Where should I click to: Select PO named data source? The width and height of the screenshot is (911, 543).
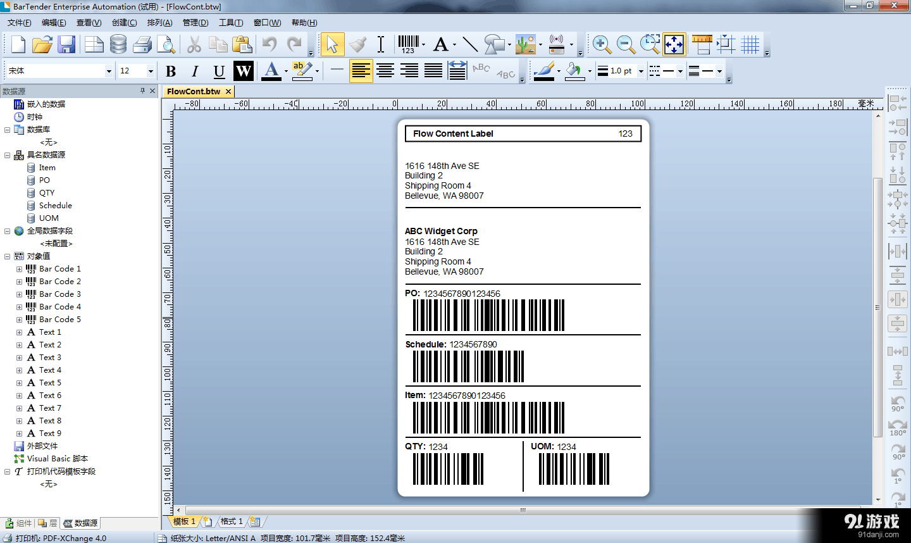point(44,180)
